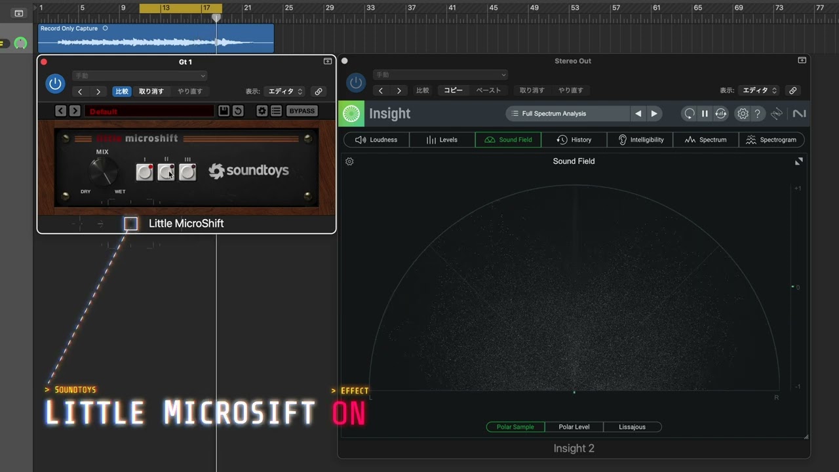
Task: Click the yellow cycle range in the ruler
Action: coord(180,9)
